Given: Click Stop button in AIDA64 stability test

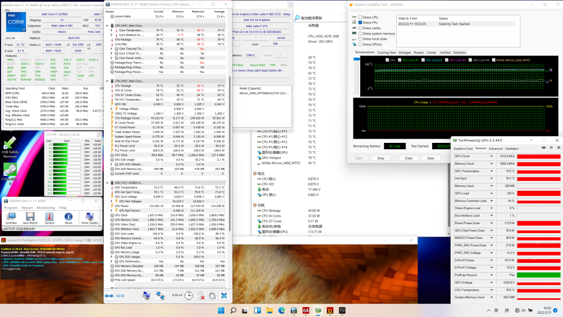Looking at the screenshot, I should tap(381, 159).
